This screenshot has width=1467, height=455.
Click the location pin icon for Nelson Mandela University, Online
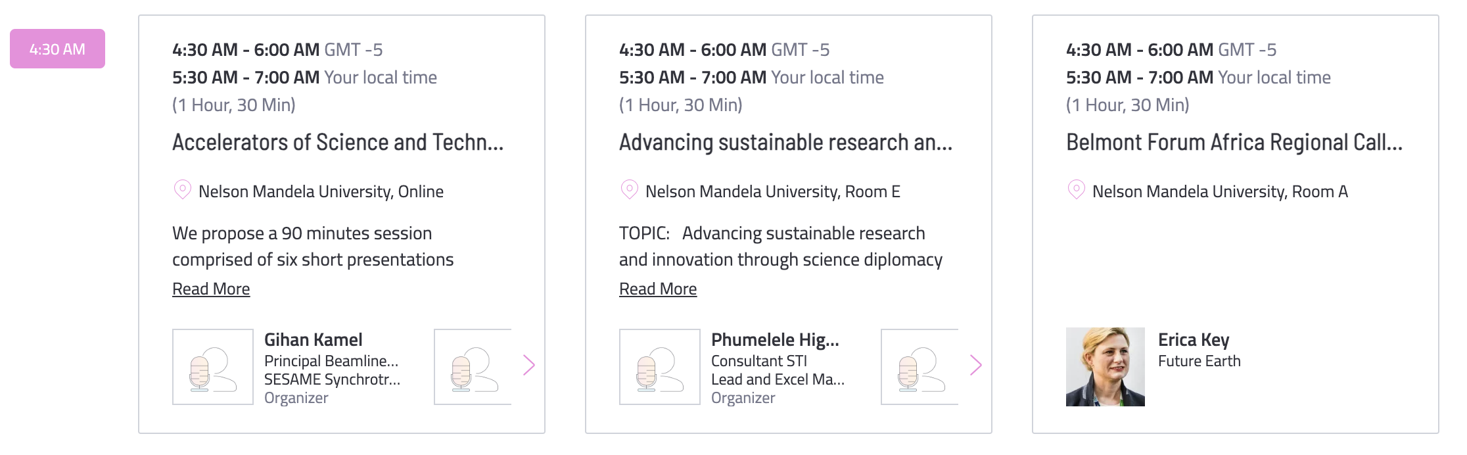182,190
